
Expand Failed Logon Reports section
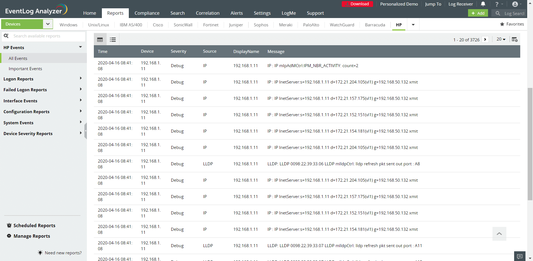point(81,89)
